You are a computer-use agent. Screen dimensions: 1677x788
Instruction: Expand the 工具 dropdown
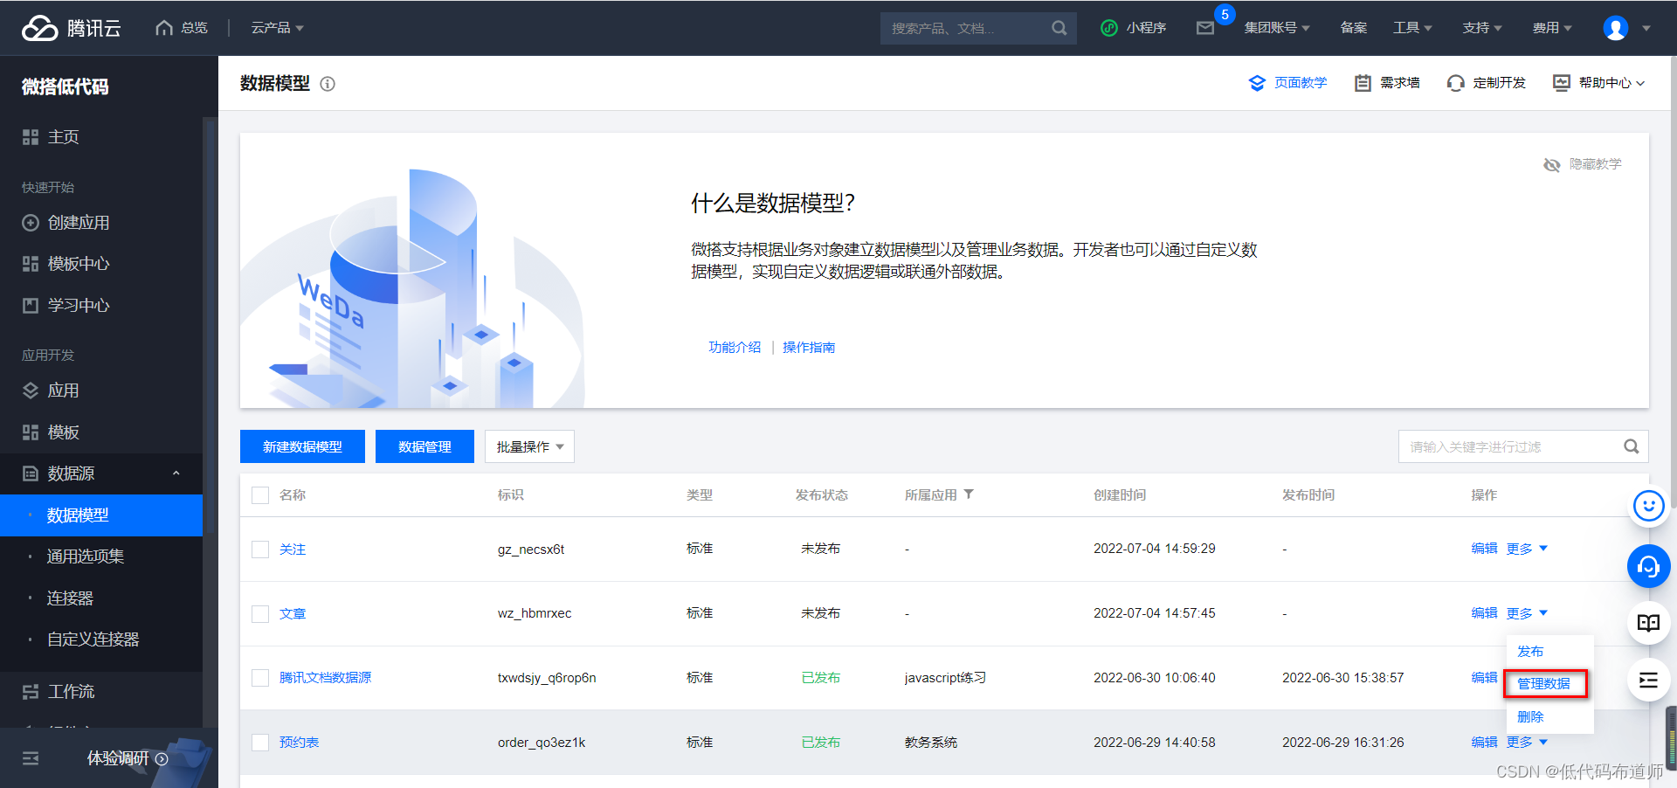pyautogui.click(x=1412, y=28)
